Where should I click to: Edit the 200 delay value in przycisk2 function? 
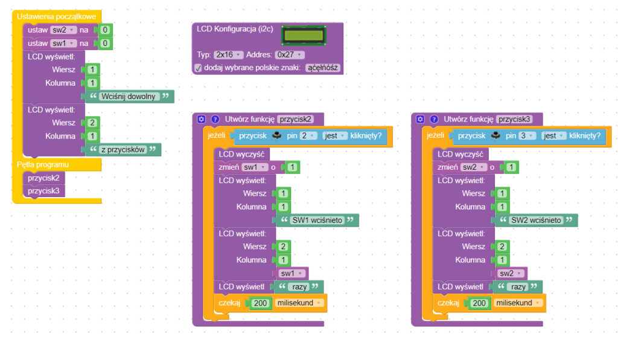pyautogui.click(x=260, y=303)
